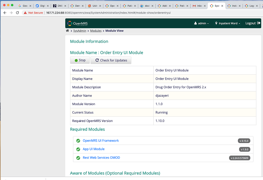This screenshot has width=263, height=180.
Task: Reload the page with refresh icon
Action: 17,13
